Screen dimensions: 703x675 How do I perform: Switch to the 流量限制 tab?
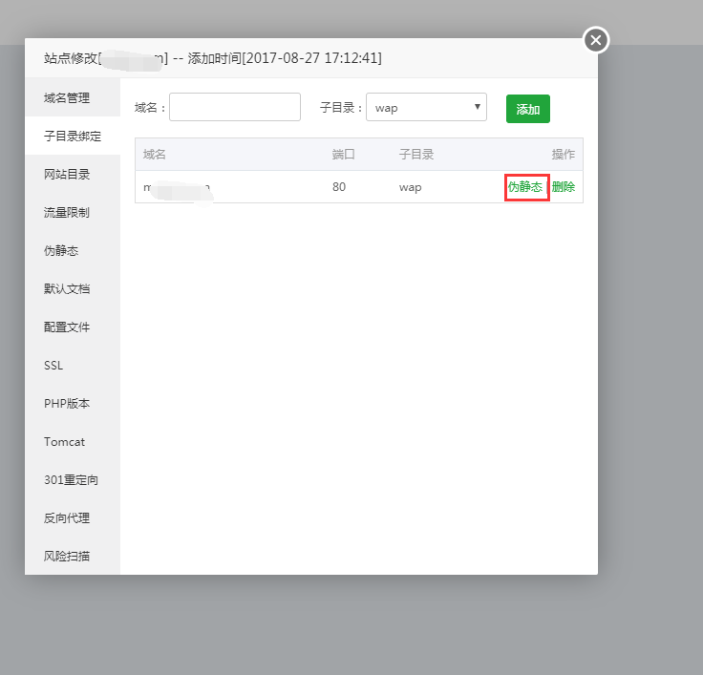[x=73, y=212]
